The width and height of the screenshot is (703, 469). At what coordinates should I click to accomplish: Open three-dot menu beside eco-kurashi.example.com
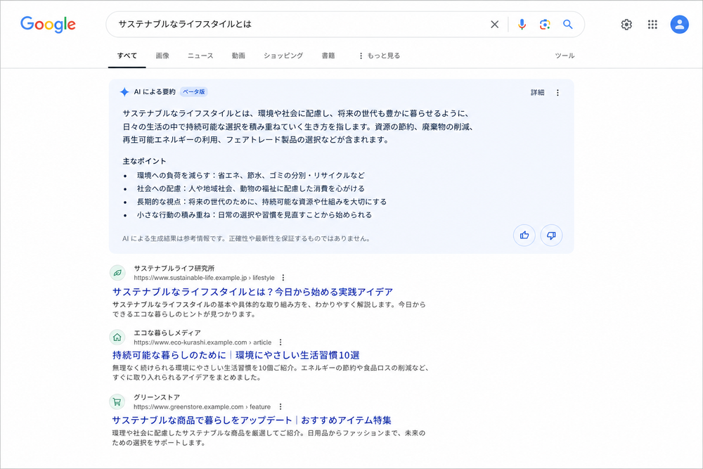(x=280, y=342)
